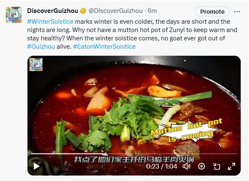249x181 pixels.
Task: Open video settings gear
Action: [x=202, y=166]
